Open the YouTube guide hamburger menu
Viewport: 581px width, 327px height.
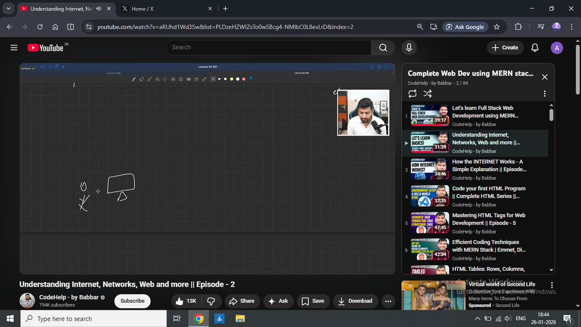pyautogui.click(x=14, y=47)
